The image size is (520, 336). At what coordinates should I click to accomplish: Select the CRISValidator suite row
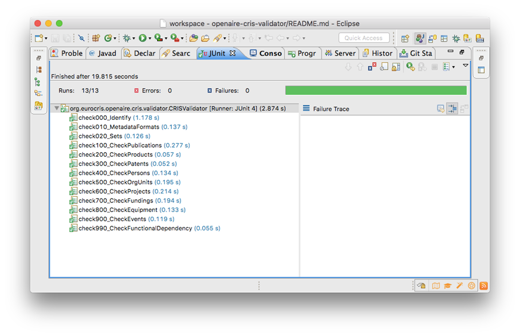pyautogui.click(x=173, y=108)
